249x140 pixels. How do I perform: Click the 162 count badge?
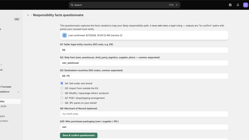tap(17, 19)
